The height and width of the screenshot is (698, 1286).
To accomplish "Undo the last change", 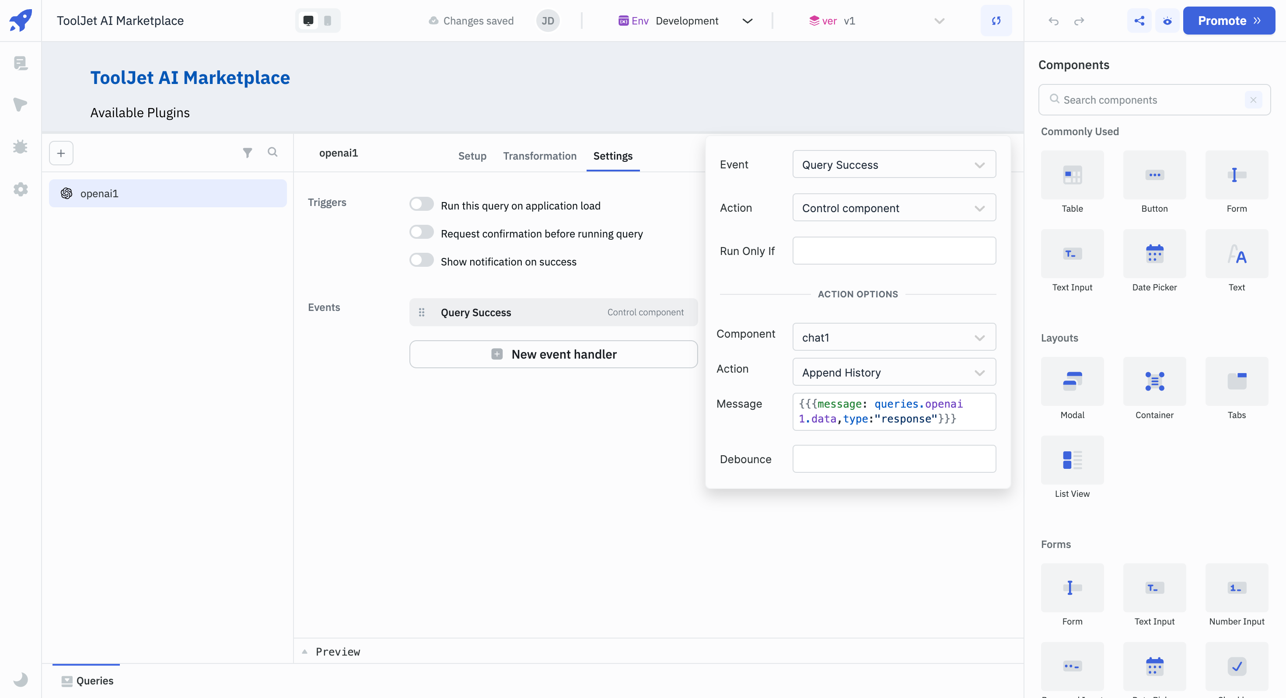I will tap(1053, 21).
